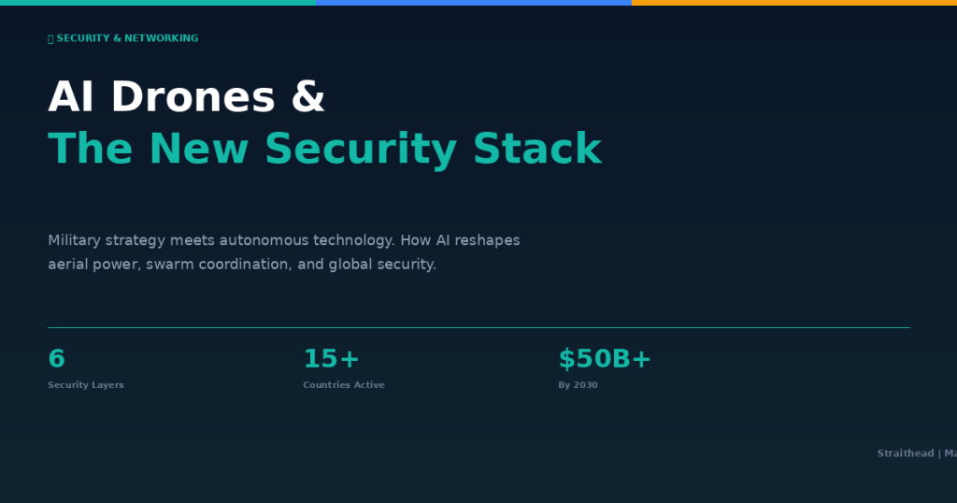Image resolution: width=957 pixels, height=503 pixels.
Task: Click the "aerial power, swarm coordination" text line
Action: [x=241, y=265]
